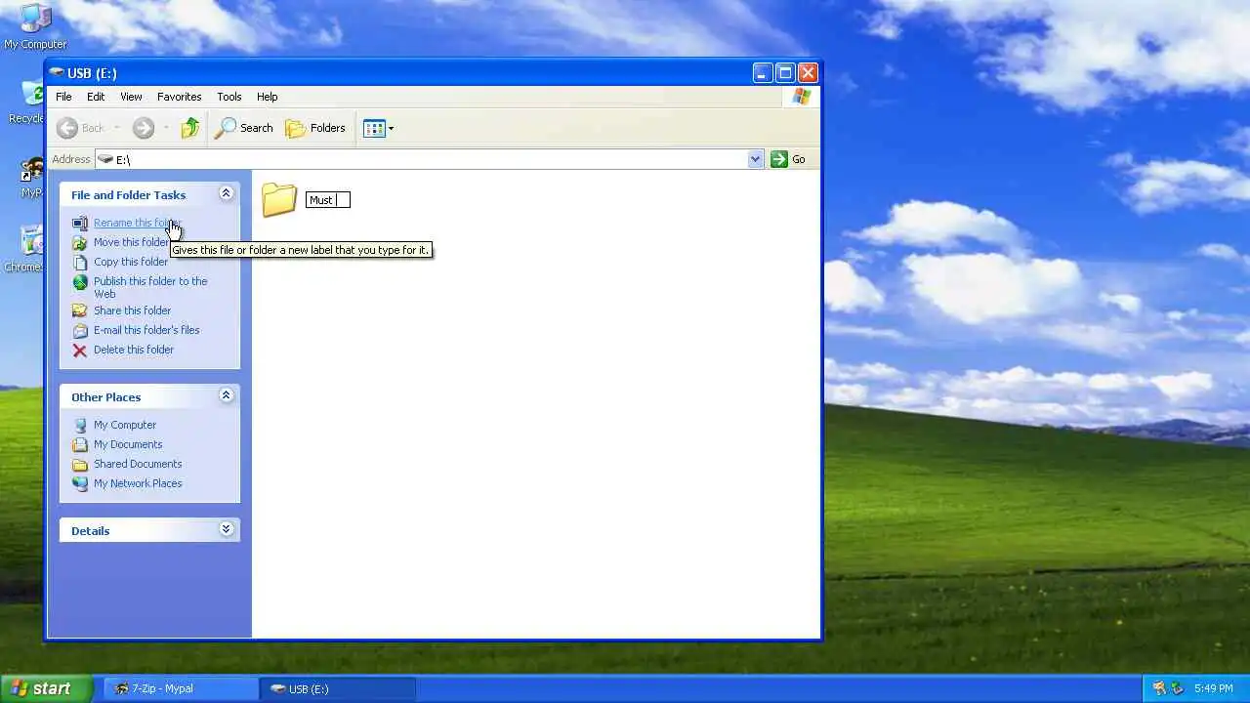Click E-mail this folder's files link
This screenshot has width=1250, height=703.
(x=146, y=330)
